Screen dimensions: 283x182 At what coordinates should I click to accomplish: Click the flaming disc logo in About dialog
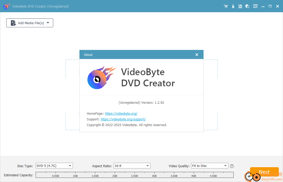102,77
